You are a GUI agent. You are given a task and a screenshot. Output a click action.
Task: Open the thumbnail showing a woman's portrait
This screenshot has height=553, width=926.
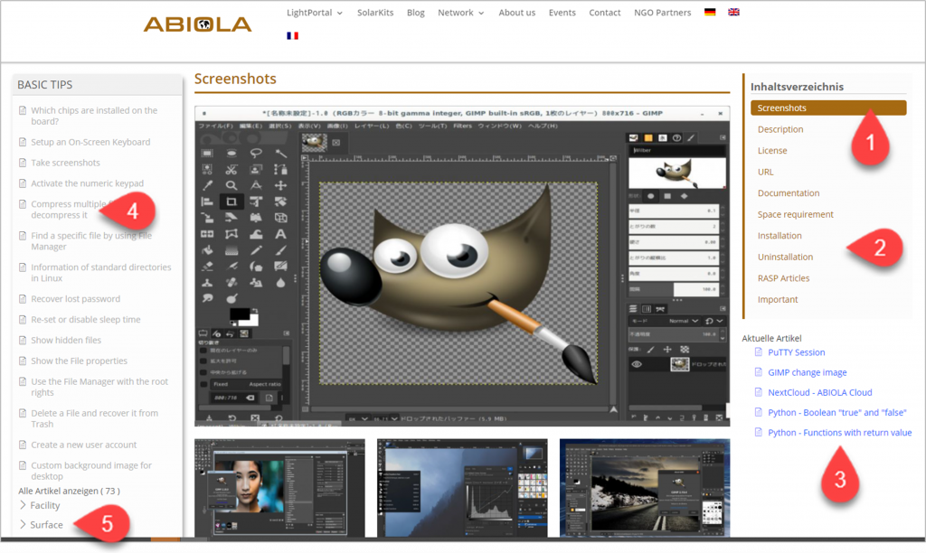[x=279, y=486]
